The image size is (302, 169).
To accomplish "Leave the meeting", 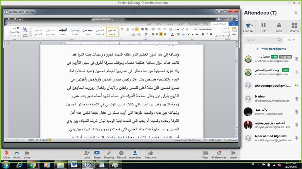I will coord(233,153).
